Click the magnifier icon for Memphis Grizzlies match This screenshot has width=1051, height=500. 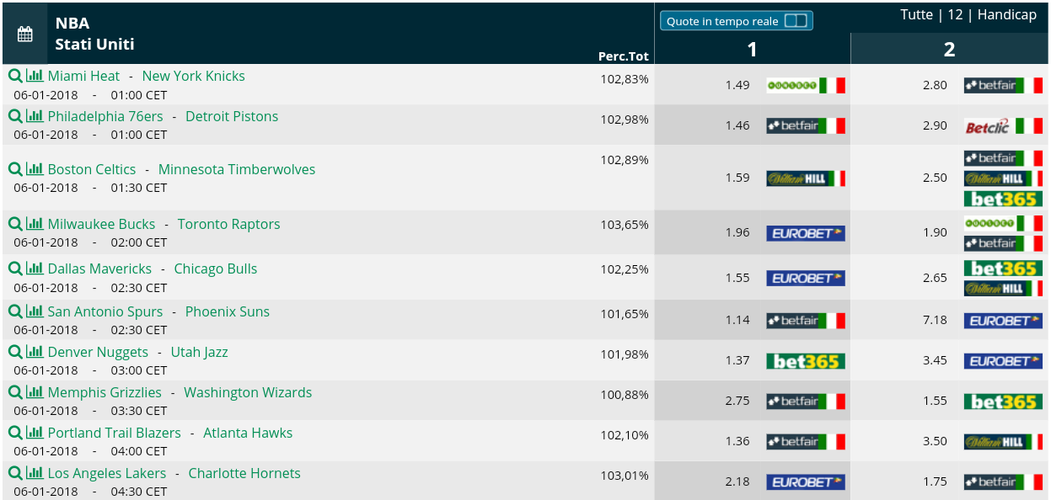click(x=14, y=391)
